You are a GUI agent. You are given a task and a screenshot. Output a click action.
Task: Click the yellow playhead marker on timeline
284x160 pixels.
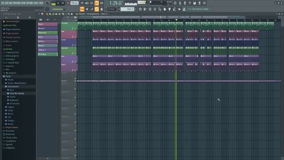pos(176,20)
